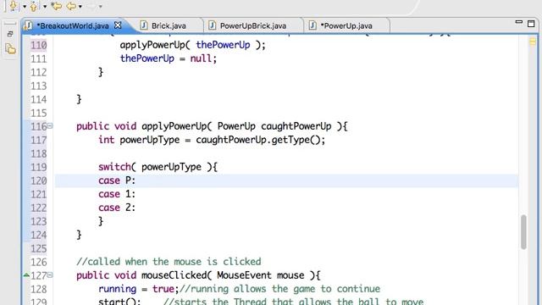Collapse the mouseClicked method at line 127
542x305 pixels.
pos(50,274)
